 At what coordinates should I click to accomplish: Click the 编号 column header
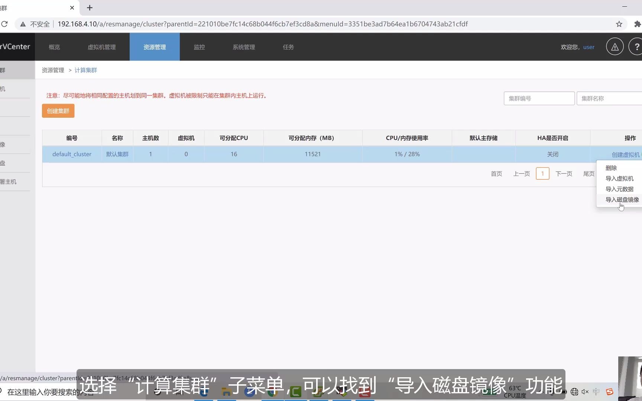[72, 138]
